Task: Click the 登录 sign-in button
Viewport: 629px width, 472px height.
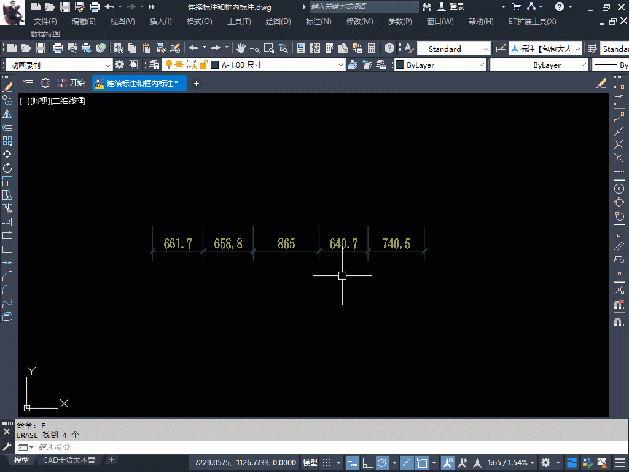Action: click(451, 6)
